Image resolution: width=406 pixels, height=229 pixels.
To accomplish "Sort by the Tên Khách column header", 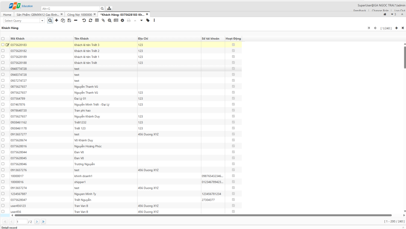I will [x=81, y=38].
